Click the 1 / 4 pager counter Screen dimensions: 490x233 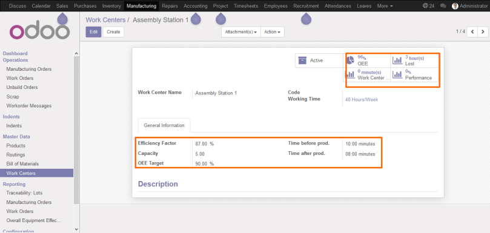[x=460, y=31]
